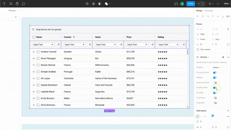The width and height of the screenshot is (231, 130).
Task: Click the headphones audio icon
Action: 176,4
